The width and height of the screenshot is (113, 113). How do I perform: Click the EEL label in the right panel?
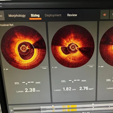[109, 80]
